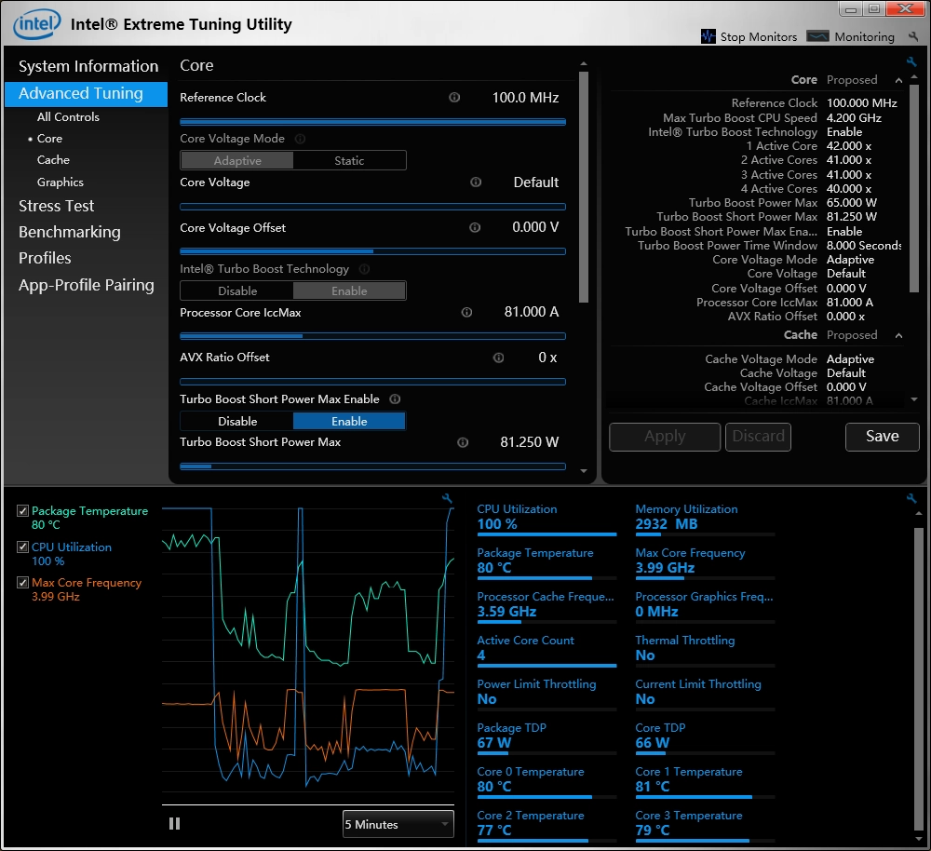Click the Stop Monitors icon
This screenshot has width=931, height=851.
[708, 36]
